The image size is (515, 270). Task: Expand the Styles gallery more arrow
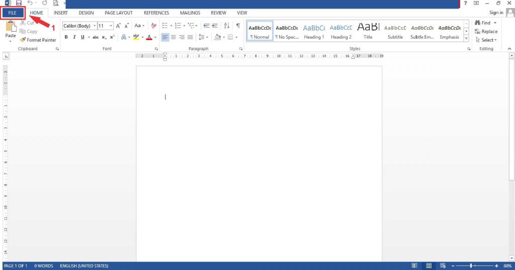tap(466, 39)
